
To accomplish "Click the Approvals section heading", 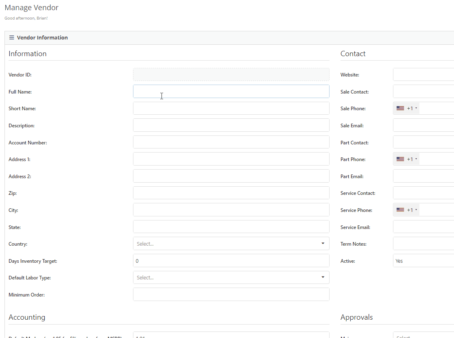I will point(357,317).
